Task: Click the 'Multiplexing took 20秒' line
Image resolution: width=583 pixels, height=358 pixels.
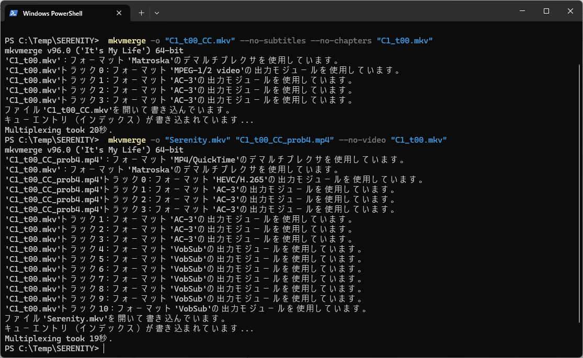Action: [x=59, y=130]
